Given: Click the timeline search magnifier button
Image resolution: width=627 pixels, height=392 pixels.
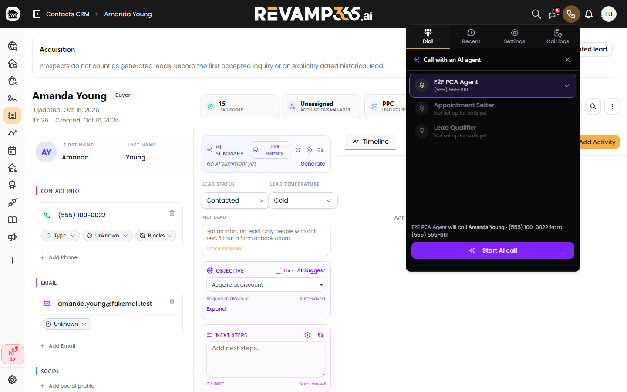Looking at the screenshot, I should 593,106.
